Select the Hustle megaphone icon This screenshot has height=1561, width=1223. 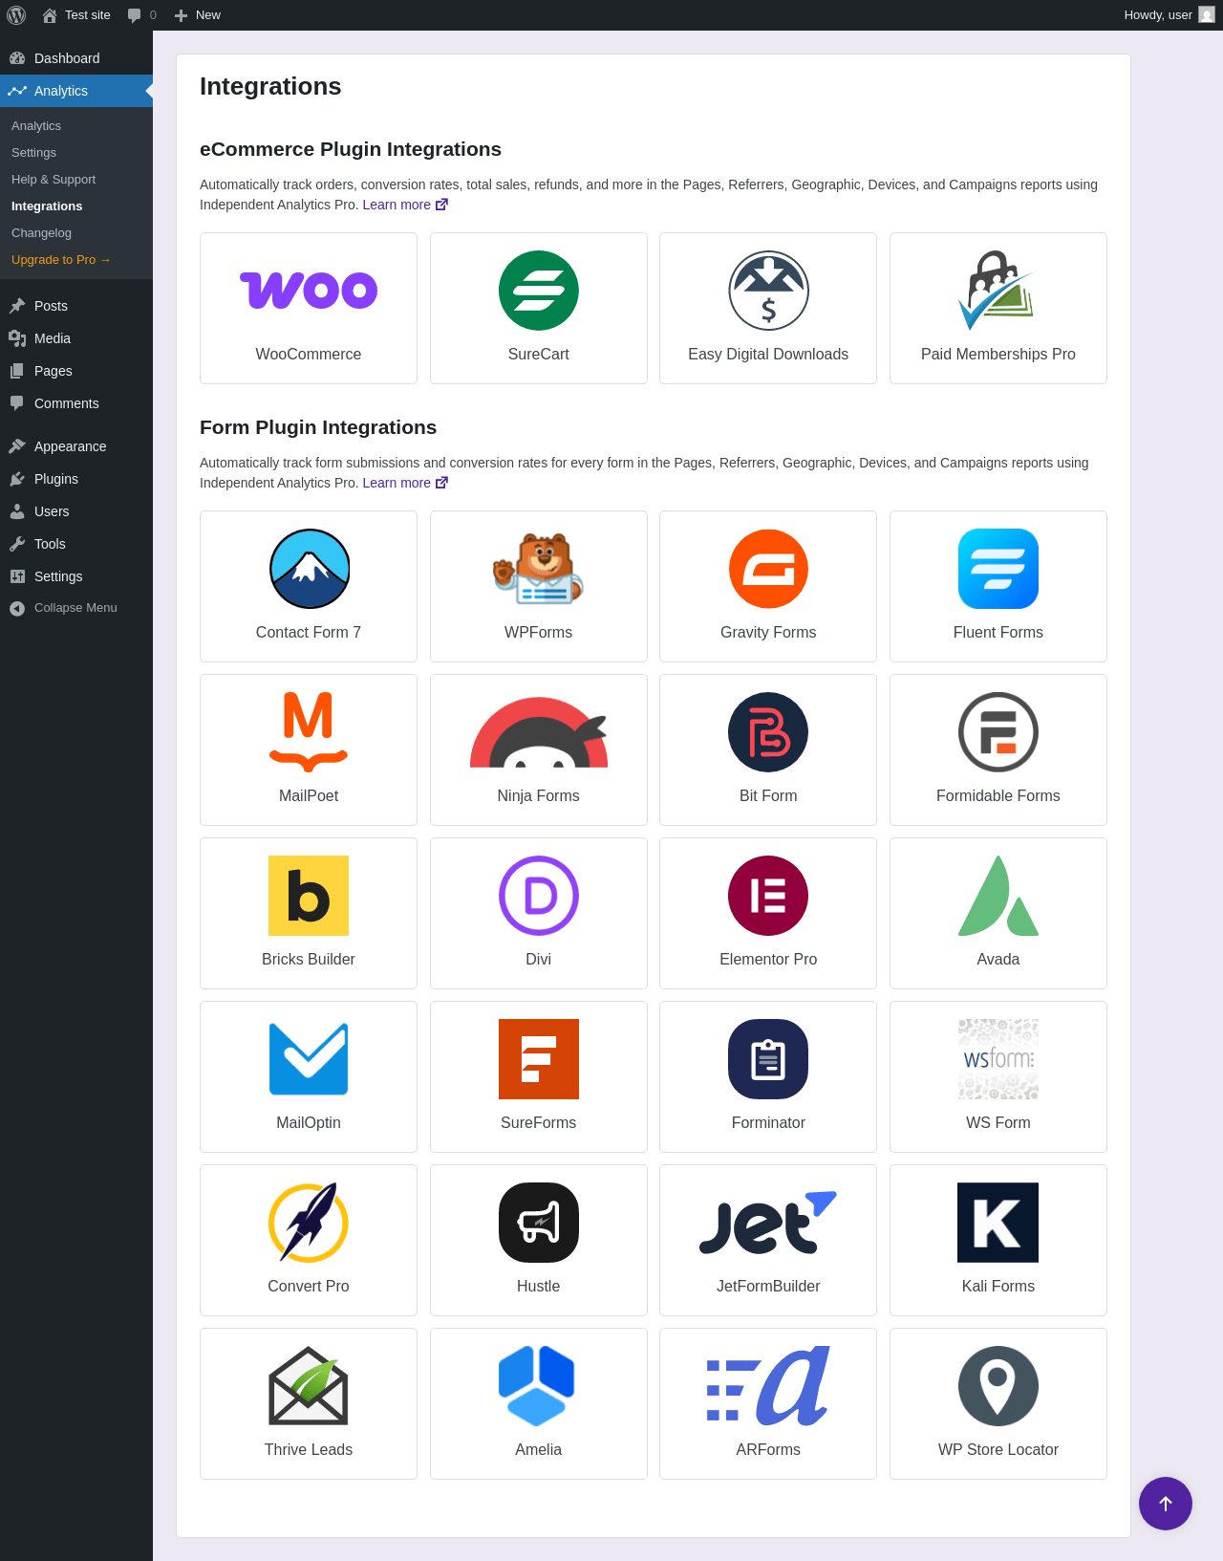tap(539, 1223)
